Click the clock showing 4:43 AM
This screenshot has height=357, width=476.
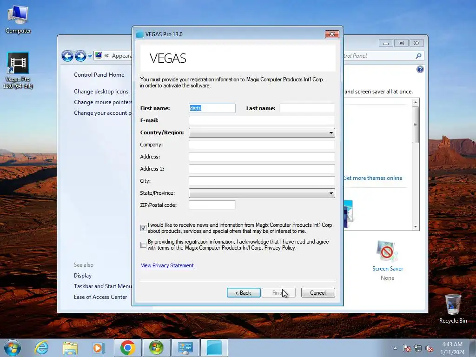[452, 348]
